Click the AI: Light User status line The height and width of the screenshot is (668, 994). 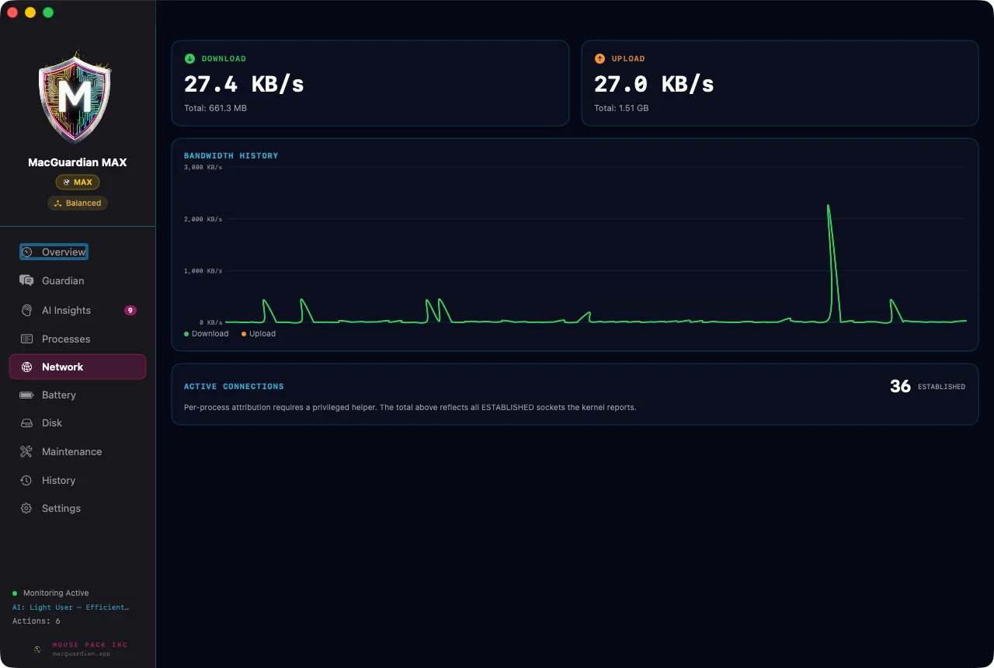[71, 607]
